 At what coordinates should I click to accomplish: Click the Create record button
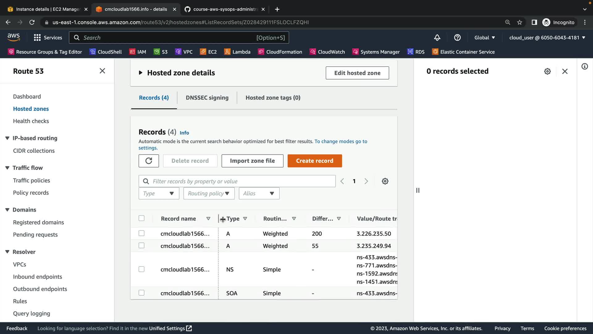(314, 161)
